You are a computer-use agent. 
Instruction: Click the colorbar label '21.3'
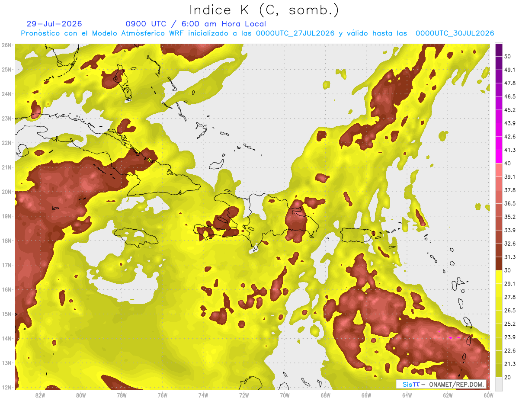[x=510, y=364]
